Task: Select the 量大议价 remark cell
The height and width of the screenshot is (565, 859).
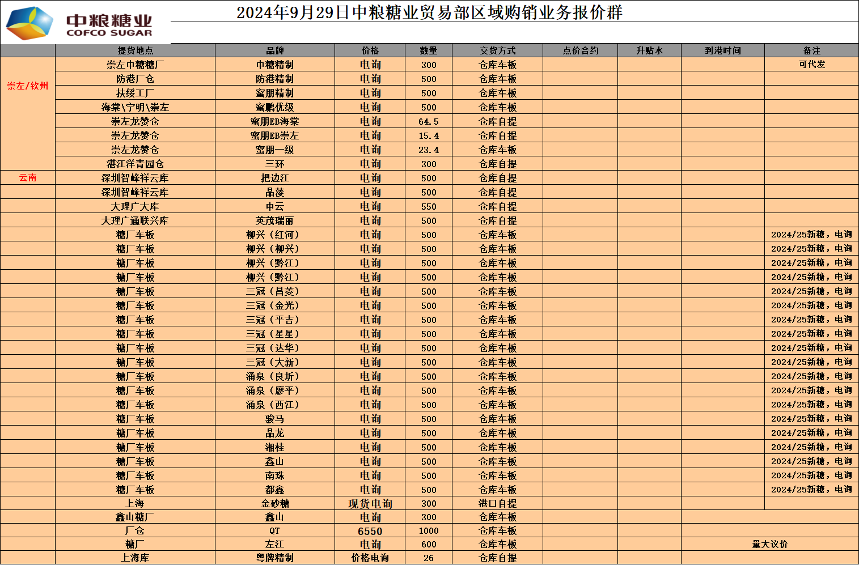Action: click(769, 544)
